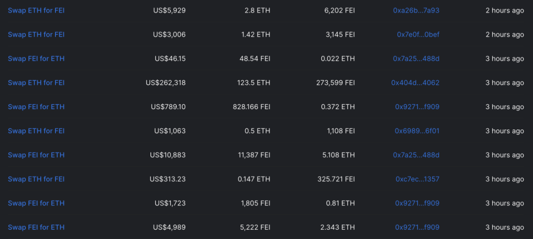View account 0x7a25...488d for 11,387 FEI swap
533x239 pixels.
(x=416, y=155)
